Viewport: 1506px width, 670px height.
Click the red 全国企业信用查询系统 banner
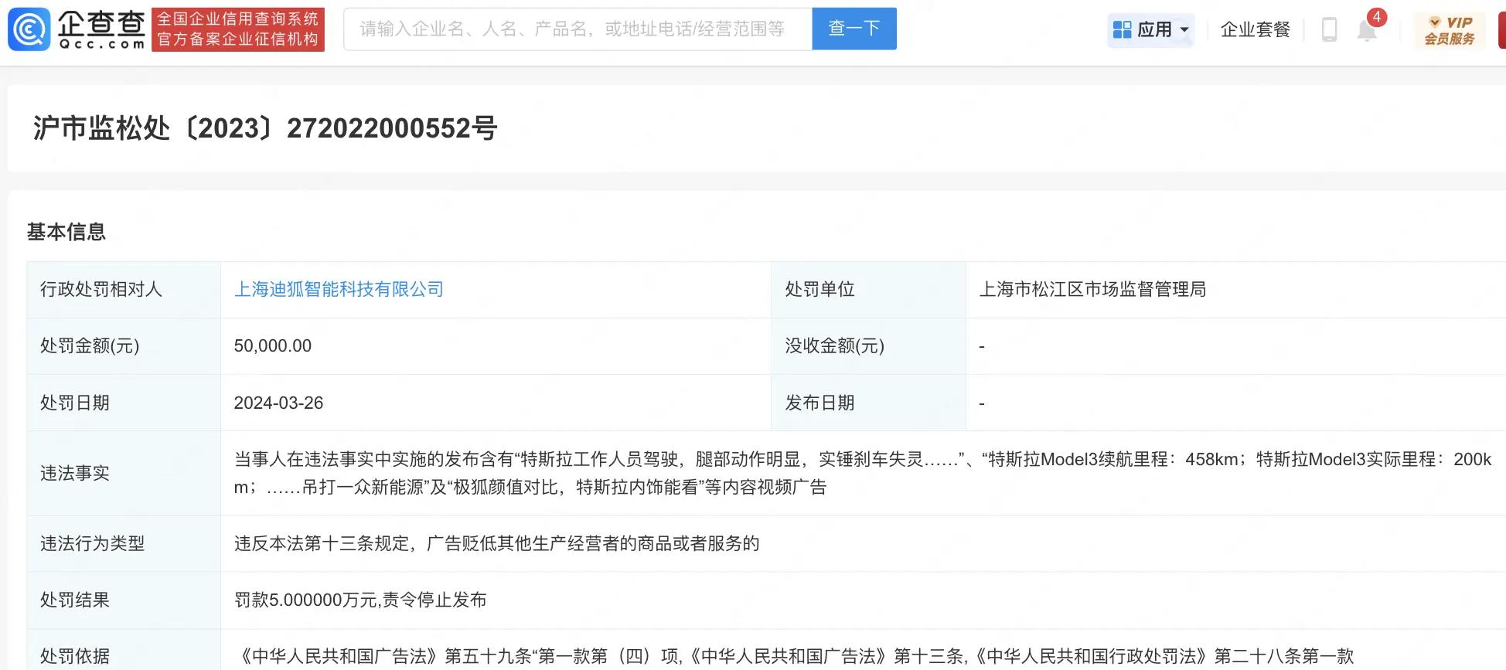[x=238, y=29]
